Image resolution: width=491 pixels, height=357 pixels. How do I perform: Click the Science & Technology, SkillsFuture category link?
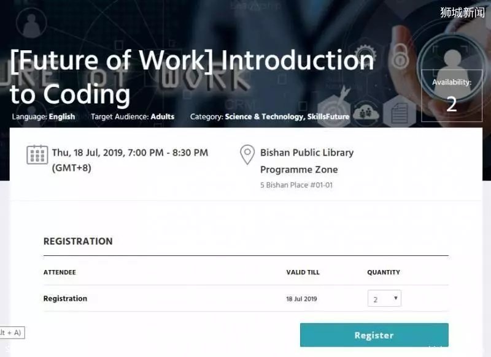(287, 116)
